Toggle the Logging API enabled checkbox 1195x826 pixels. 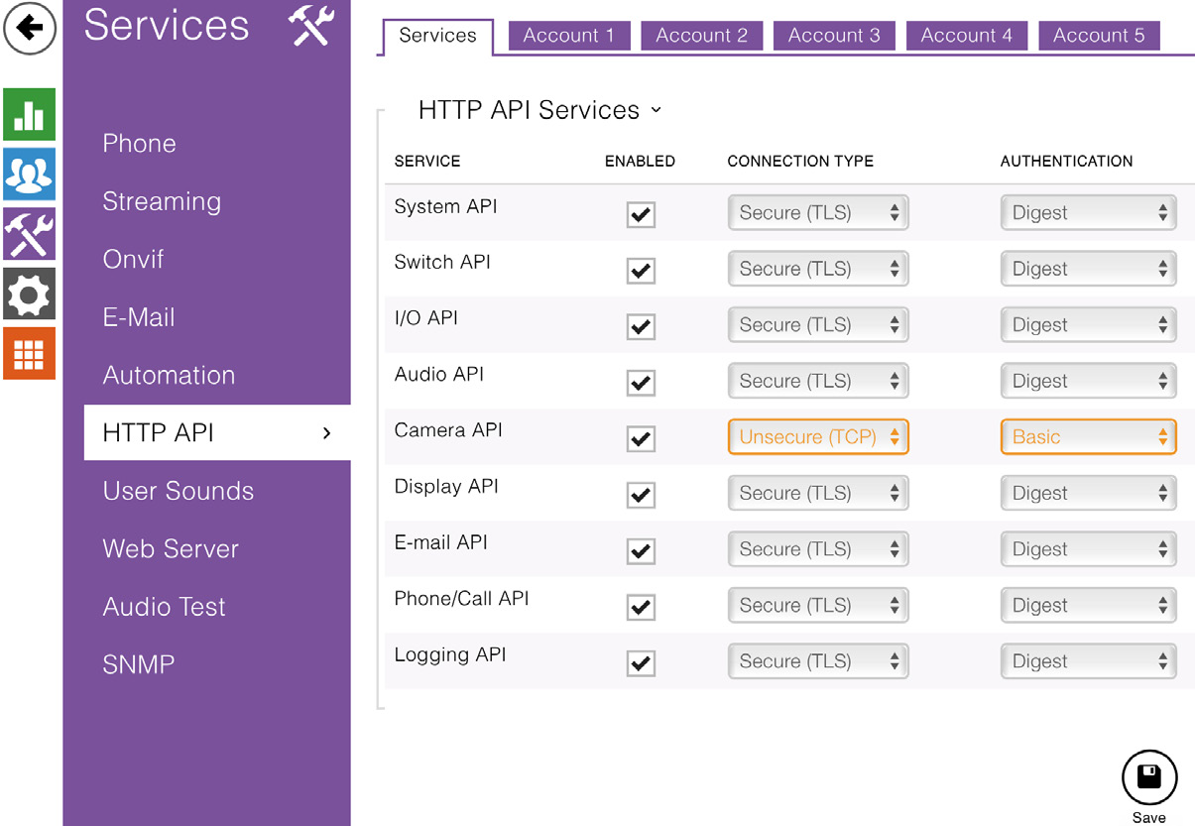point(642,662)
